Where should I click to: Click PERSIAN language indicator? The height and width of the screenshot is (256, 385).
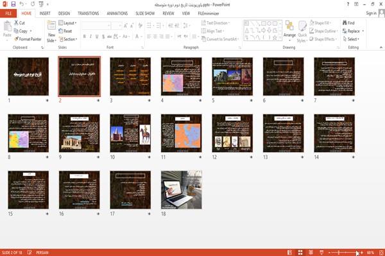tap(42, 253)
